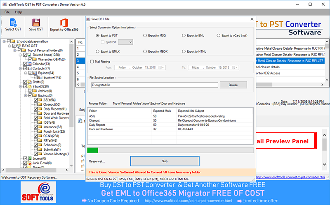
Task: Click the RAYS.OST file icon
Action: tap(19, 46)
